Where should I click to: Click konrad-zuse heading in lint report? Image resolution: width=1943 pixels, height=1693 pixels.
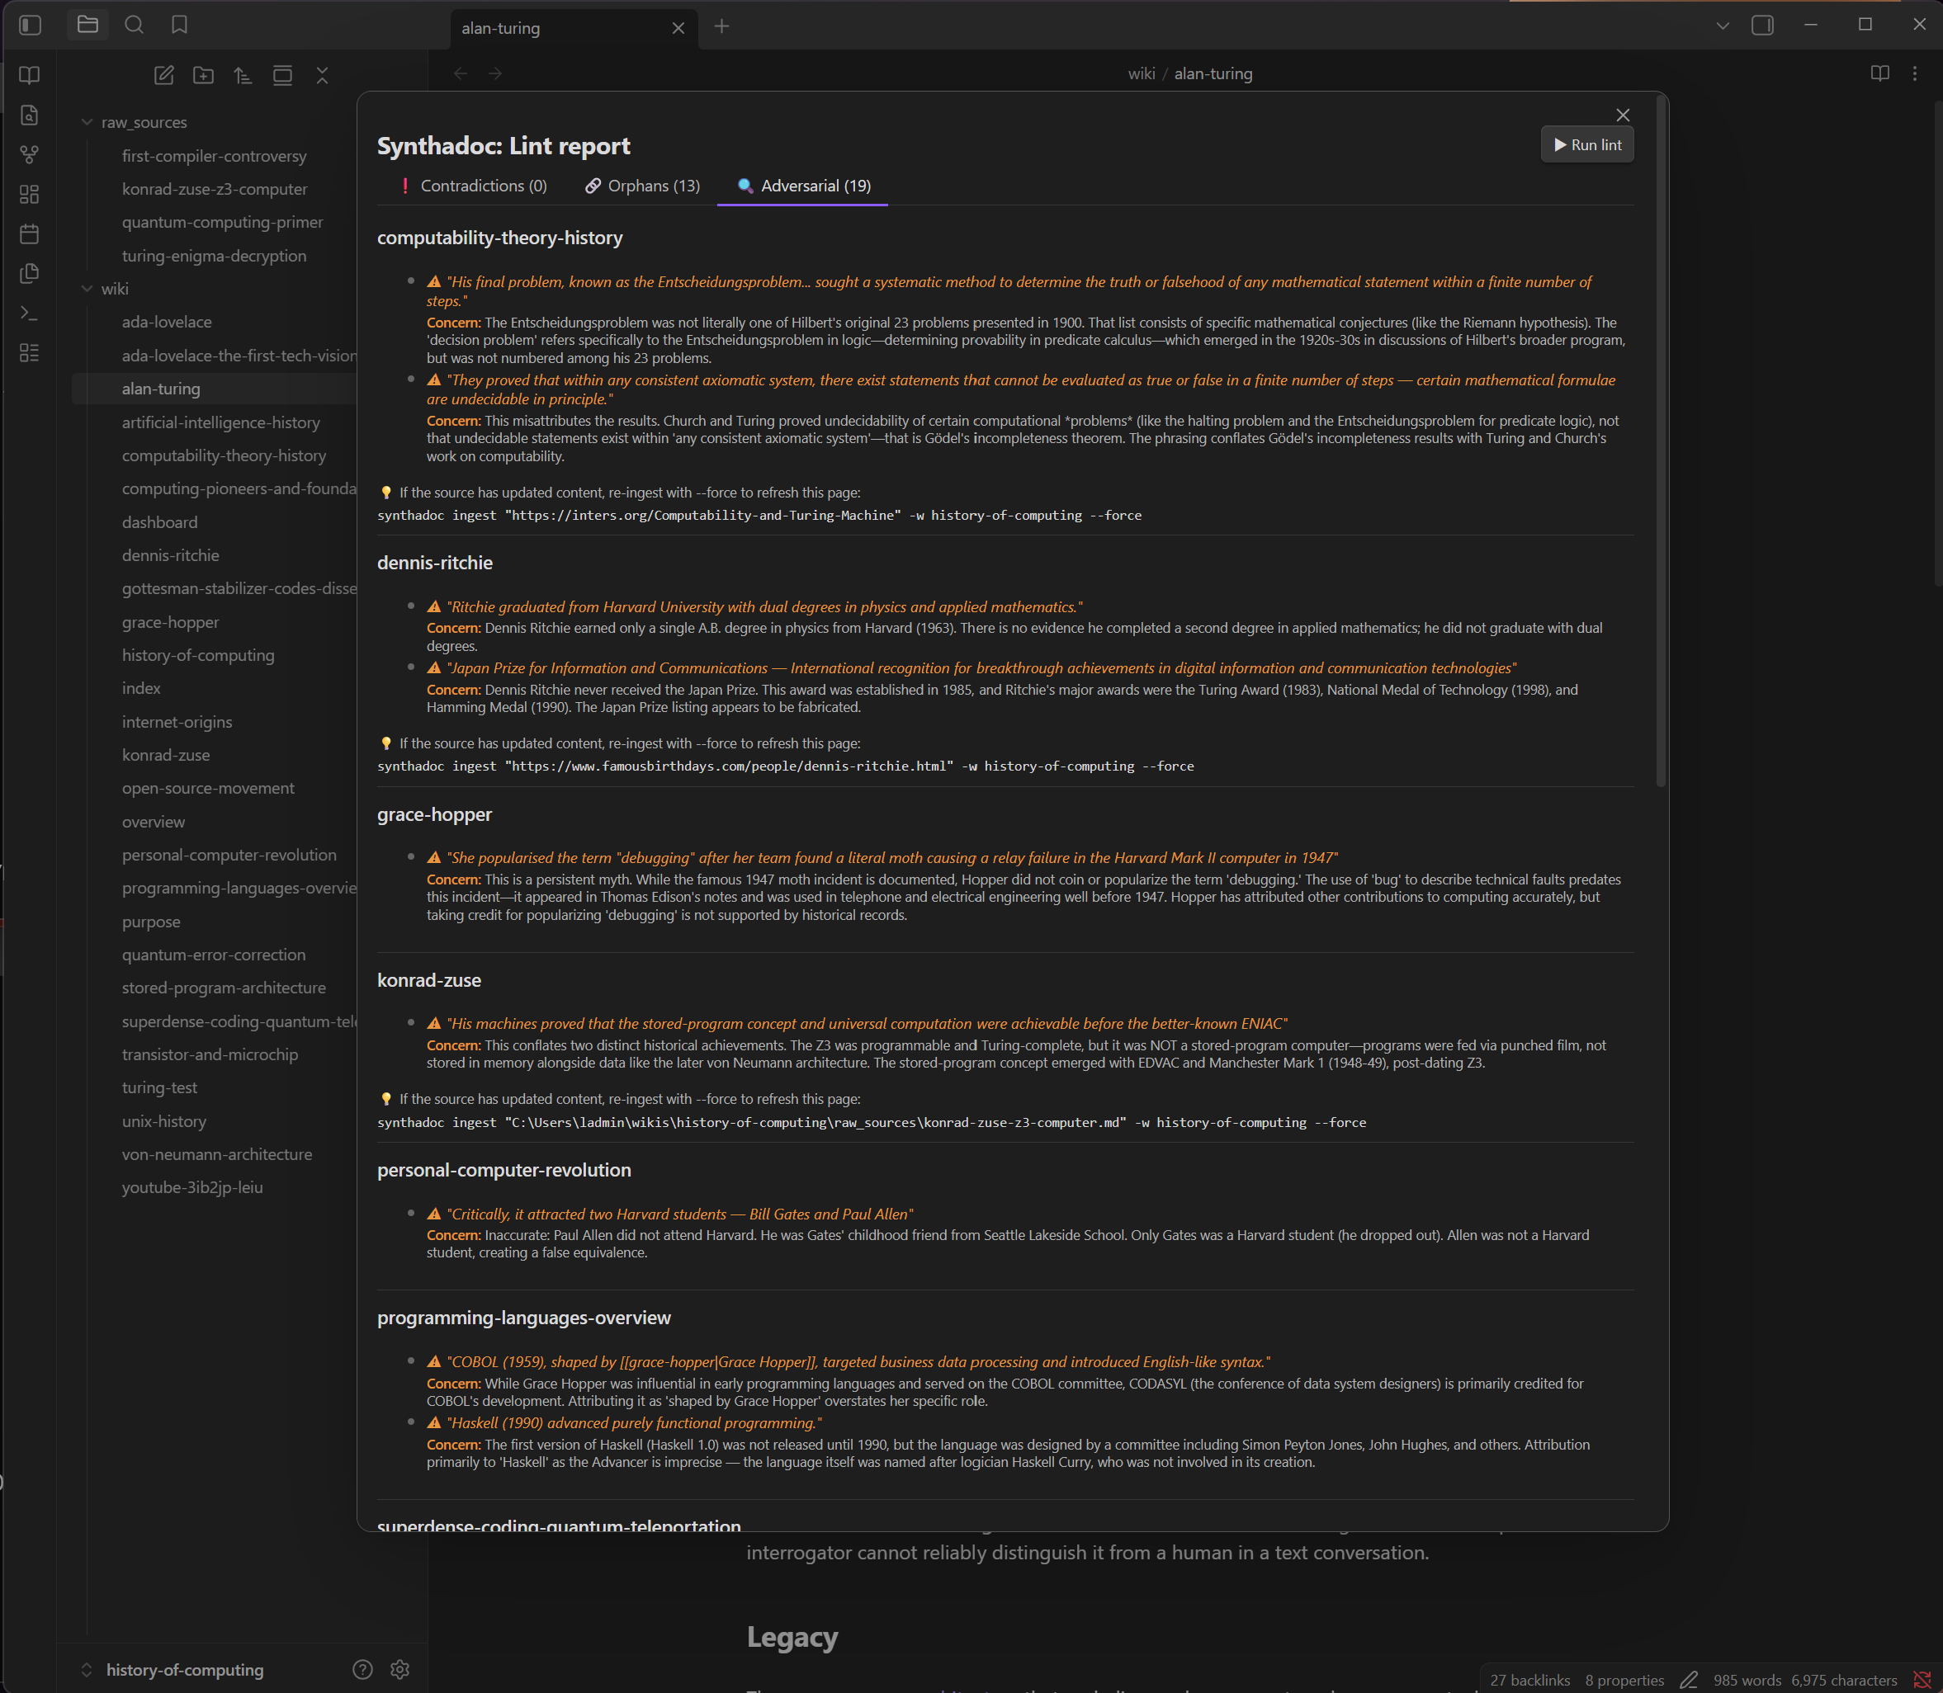[429, 981]
